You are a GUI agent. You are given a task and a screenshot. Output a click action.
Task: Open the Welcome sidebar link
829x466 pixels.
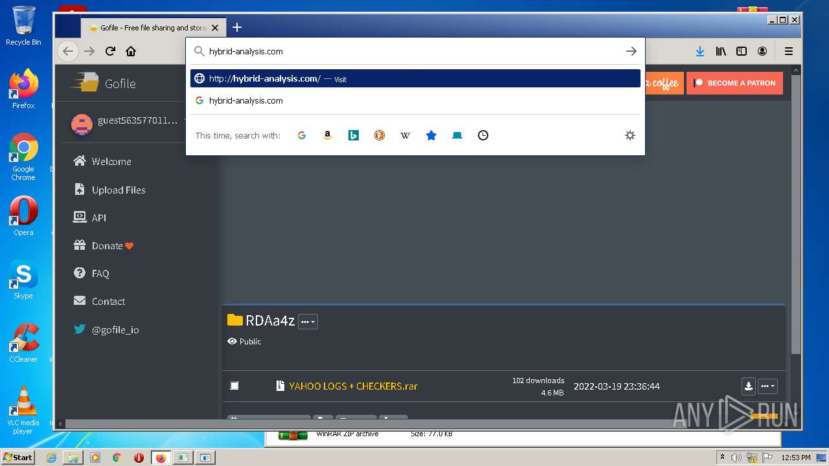click(x=111, y=161)
